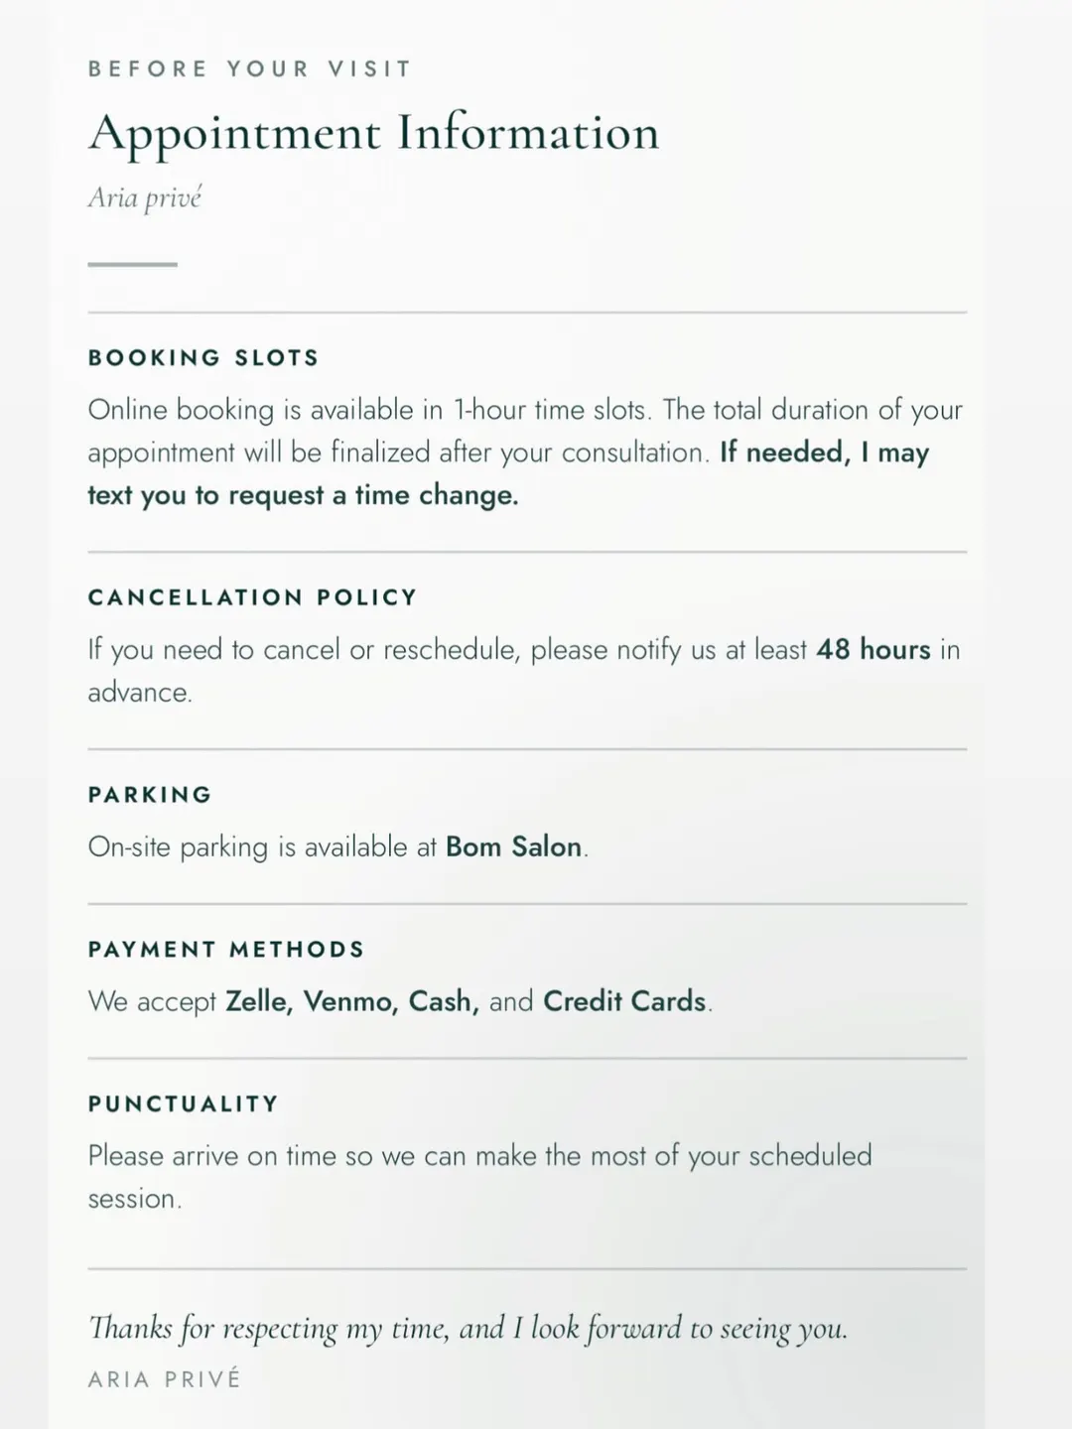1072x1429 pixels.
Task: Click the bold 48 hours text
Action: [x=873, y=649]
